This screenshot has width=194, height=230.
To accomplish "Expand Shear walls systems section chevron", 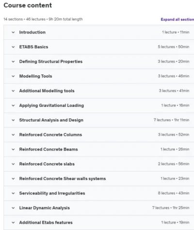I will tap(13, 178).
